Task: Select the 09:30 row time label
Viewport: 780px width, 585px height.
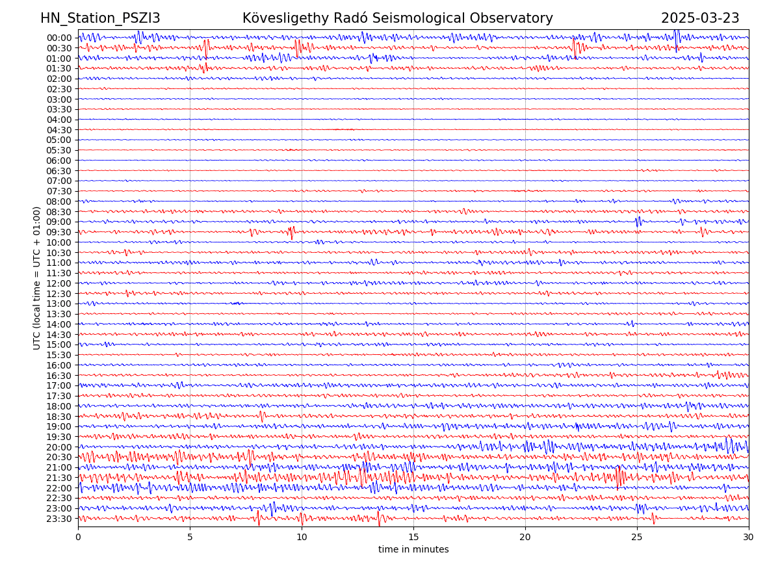Action: tap(58, 232)
